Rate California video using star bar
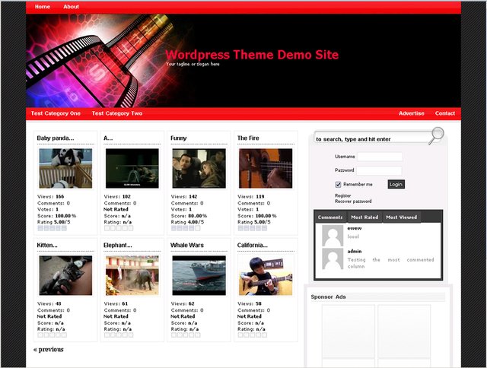 [x=253, y=335]
